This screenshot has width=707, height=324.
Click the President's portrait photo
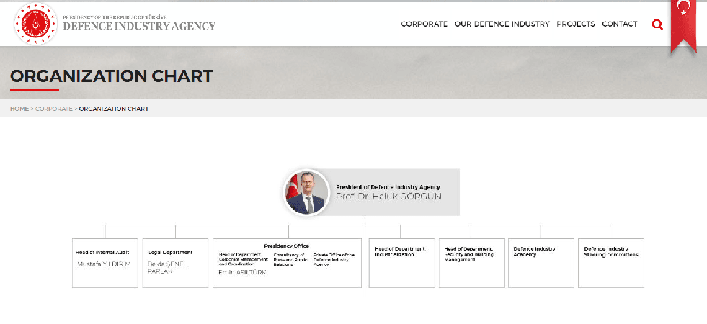[306, 192]
